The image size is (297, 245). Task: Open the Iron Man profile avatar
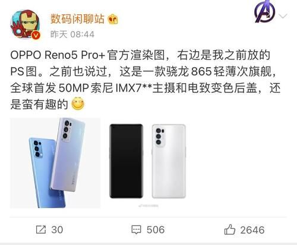click(26, 24)
